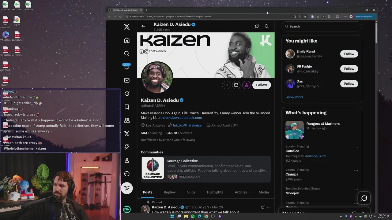
Task: Switch to the Posts tab
Action: [x=148, y=192]
